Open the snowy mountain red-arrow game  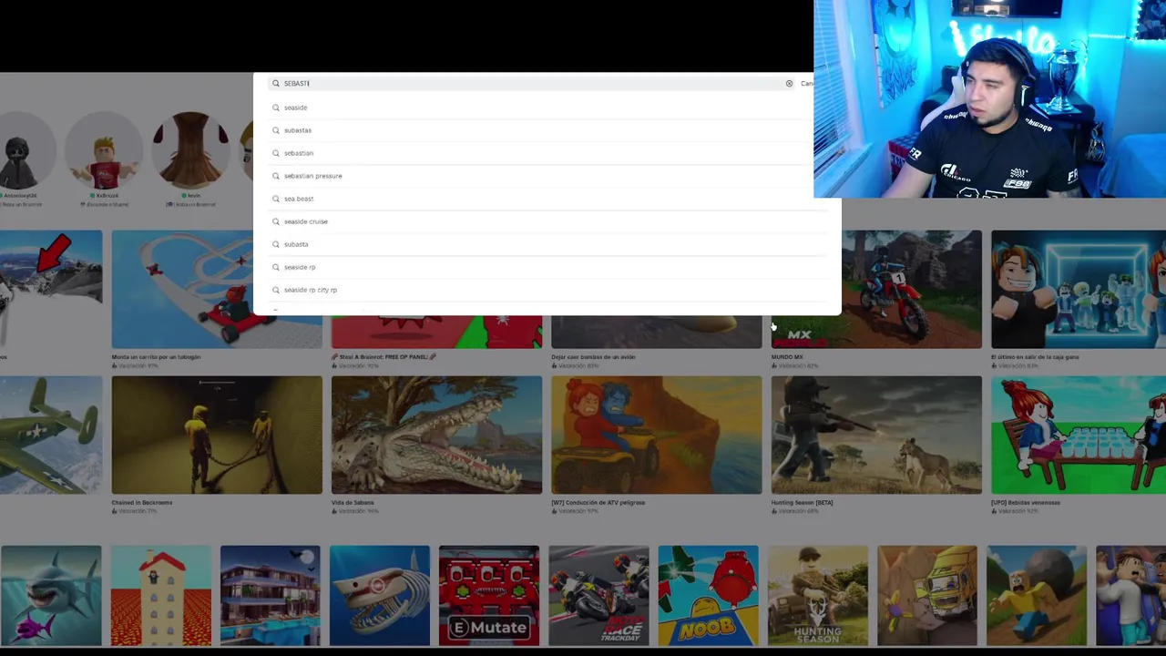click(51, 289)
